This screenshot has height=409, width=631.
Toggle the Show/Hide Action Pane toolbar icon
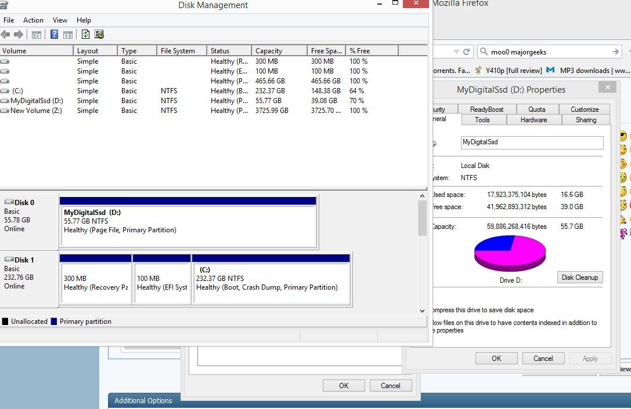tap(67, 34)
